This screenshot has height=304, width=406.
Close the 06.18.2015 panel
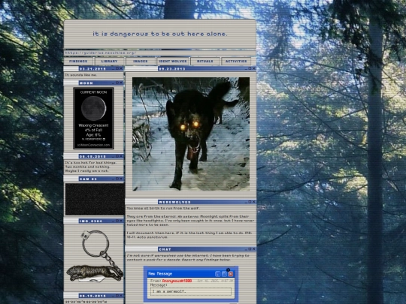pyautogui.click(x=121, y=156)
